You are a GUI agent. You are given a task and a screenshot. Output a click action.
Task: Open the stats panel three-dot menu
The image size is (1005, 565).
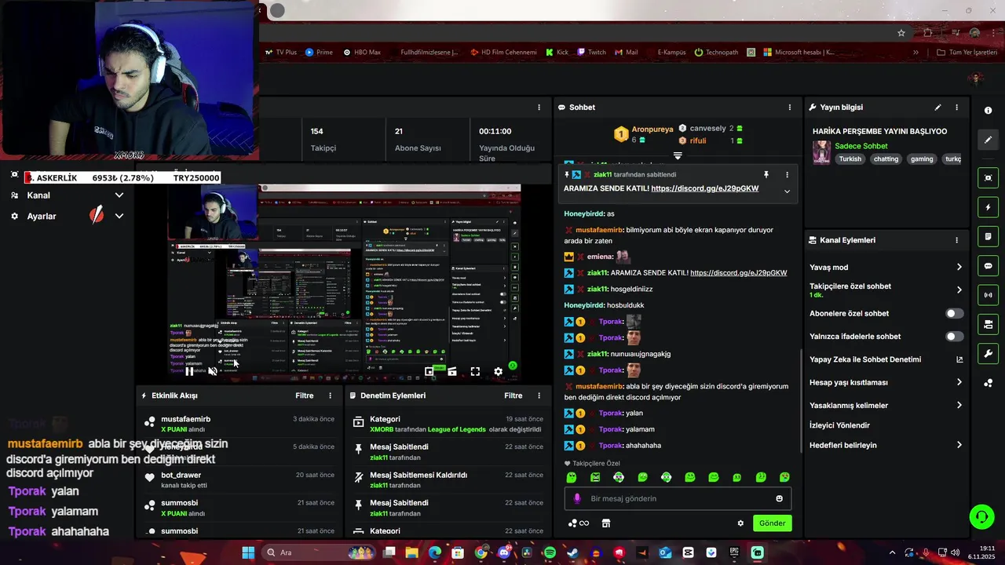tap(539, 108)
